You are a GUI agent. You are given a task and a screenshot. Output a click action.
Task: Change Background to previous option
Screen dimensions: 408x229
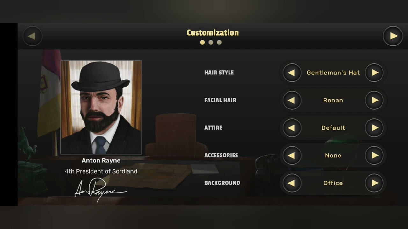point(292,183)
